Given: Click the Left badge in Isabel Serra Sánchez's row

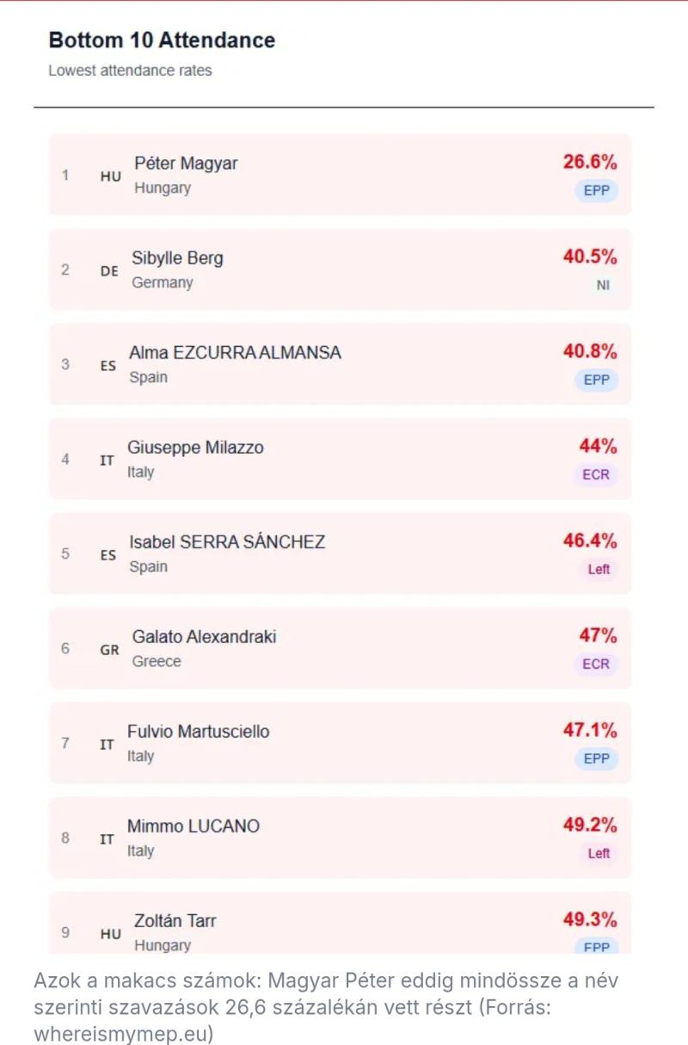Looking at the screenshot, I should point(599,569).
